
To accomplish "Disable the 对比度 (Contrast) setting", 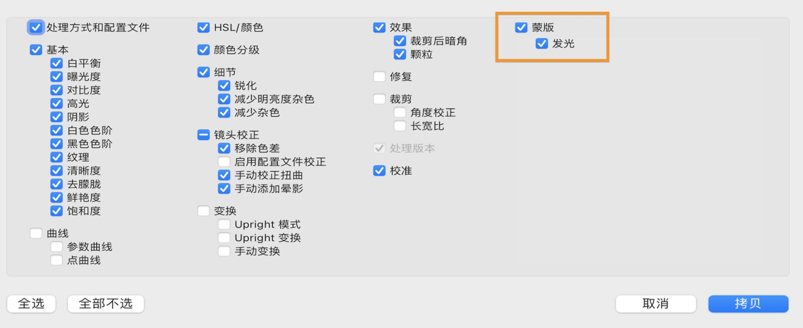I will [x=57, y=90].
